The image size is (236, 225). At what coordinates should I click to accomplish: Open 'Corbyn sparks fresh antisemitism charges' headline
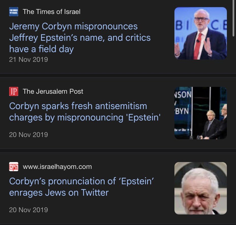(85, 112)
